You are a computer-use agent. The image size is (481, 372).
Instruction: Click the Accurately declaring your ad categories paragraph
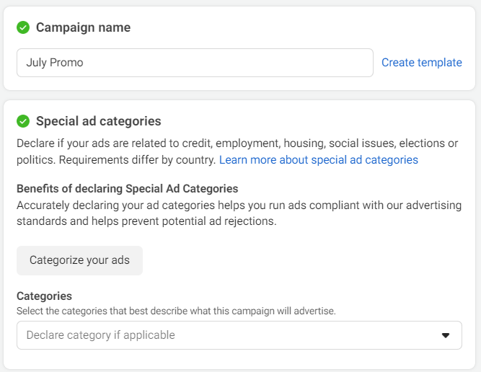pos(239,205)
